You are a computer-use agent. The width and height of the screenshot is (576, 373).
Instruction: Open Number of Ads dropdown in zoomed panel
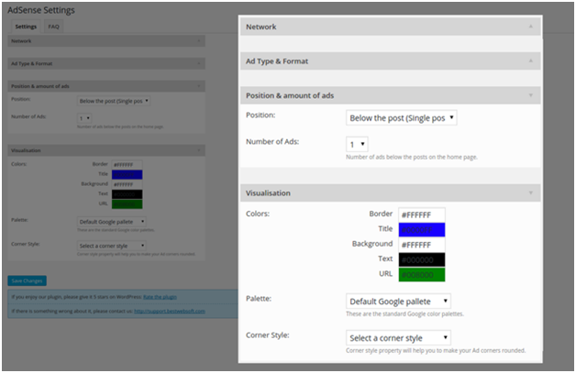(357, 144)
